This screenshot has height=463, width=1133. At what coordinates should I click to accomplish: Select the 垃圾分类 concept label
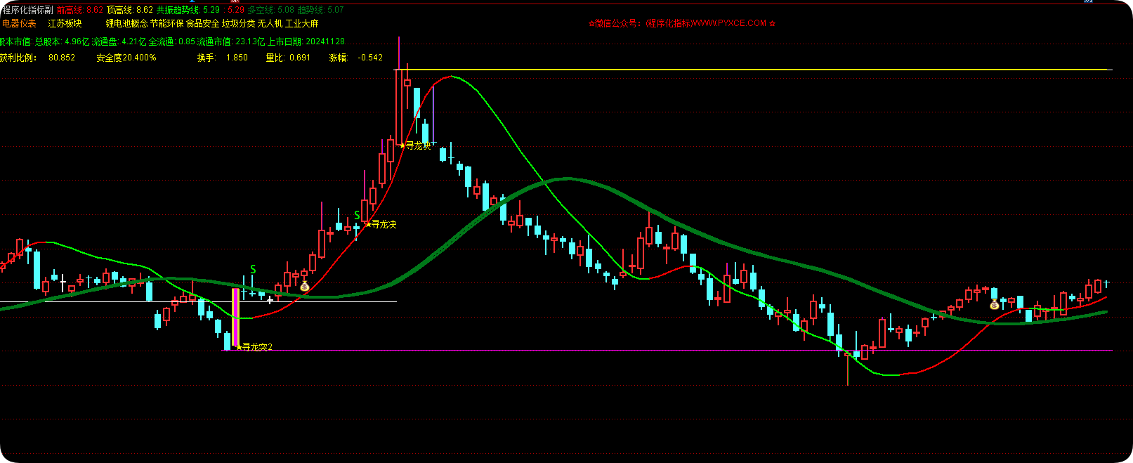[x=238, y=24]
